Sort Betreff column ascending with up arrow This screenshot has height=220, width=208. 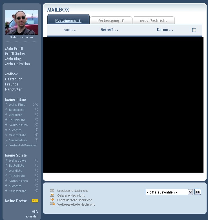click(115, 30)
